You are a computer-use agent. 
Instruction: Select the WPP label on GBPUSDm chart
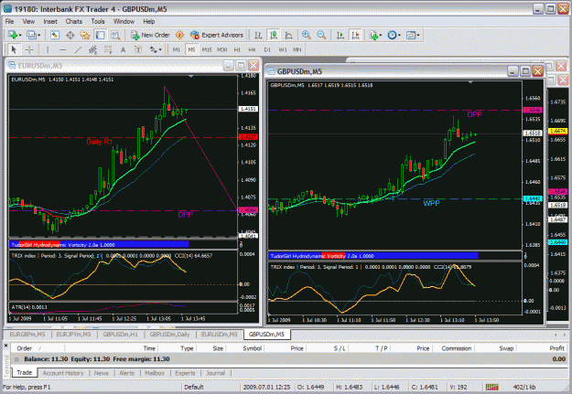(431, 203)
